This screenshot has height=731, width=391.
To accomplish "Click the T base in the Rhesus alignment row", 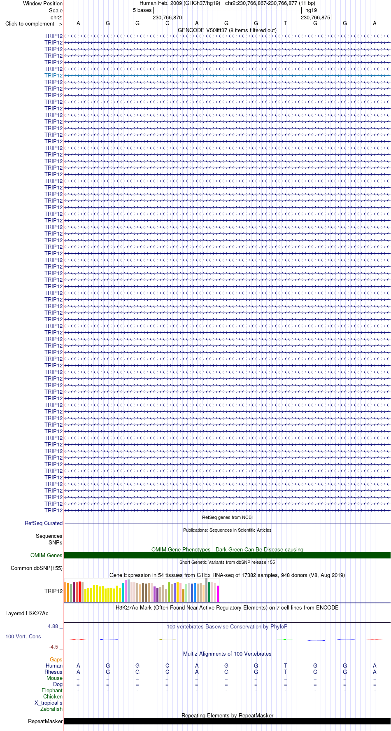I will [286, 672].
